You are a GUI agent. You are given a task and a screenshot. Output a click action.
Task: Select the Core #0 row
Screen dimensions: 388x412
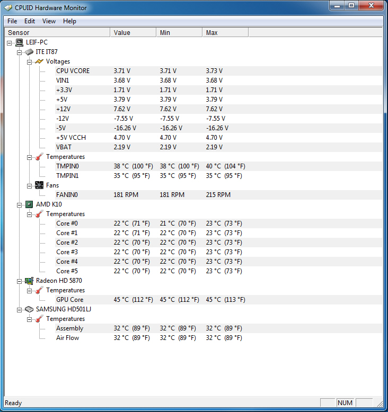pos(218,223)
